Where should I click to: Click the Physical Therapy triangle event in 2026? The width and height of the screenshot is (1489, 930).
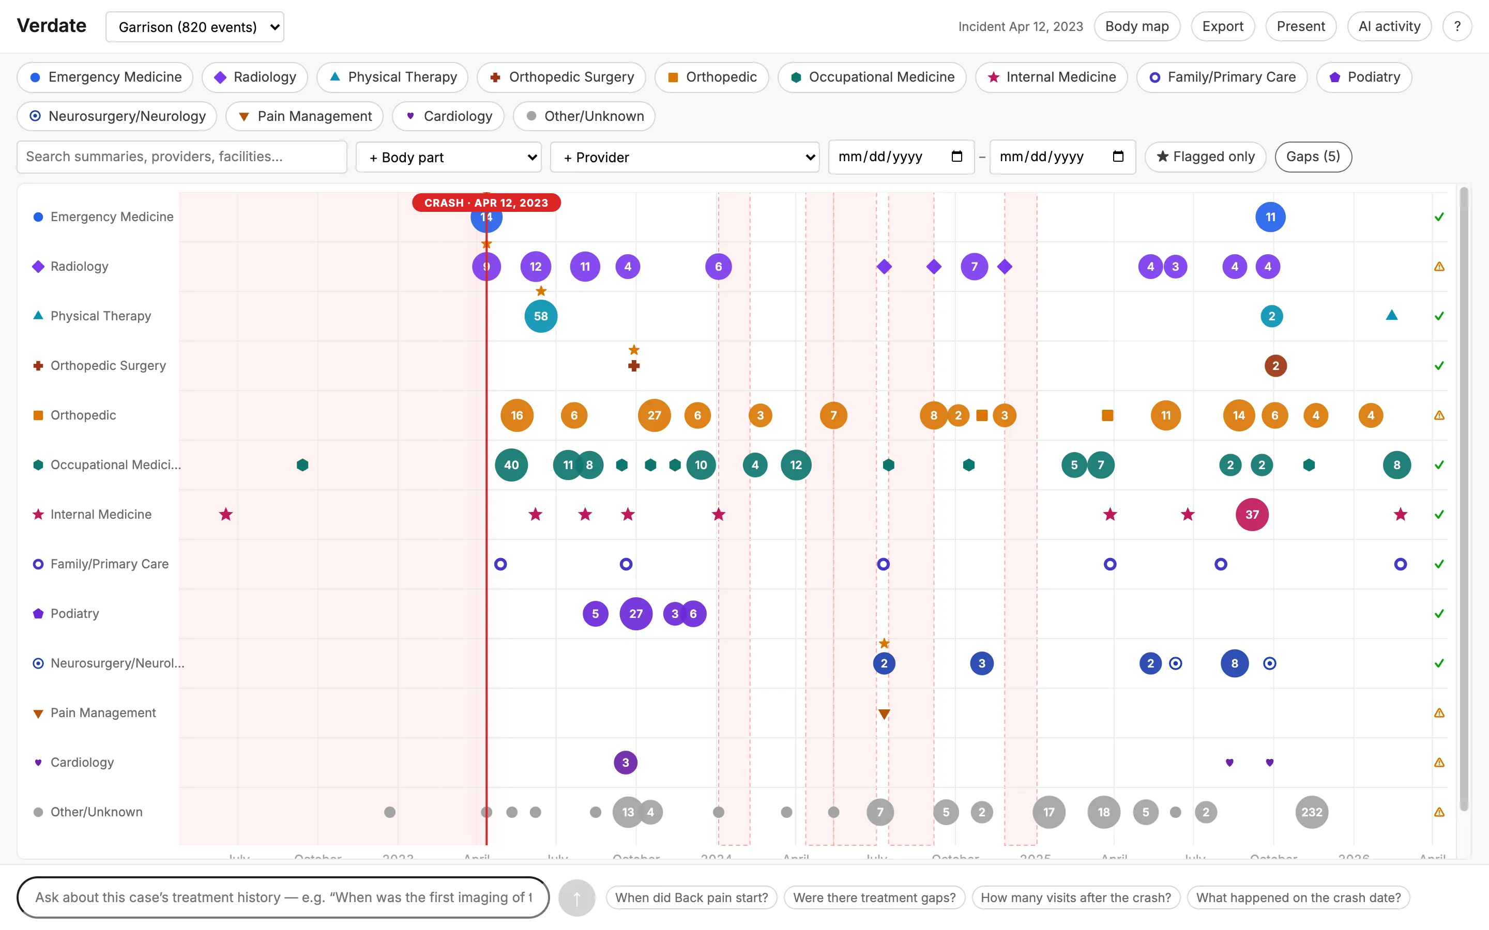pyautogui.click(x=1391, y=316)
